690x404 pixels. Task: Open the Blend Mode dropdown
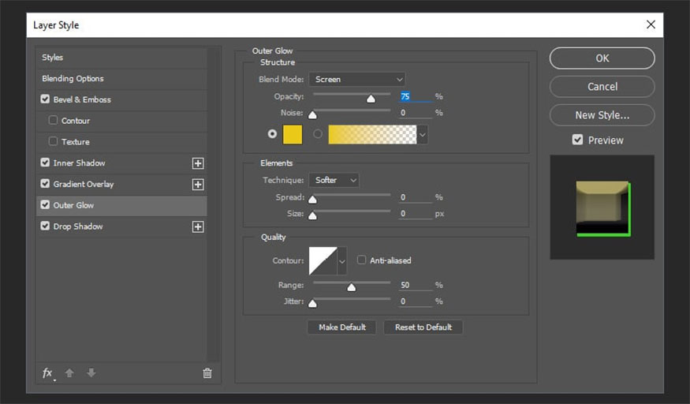[356, 79]
